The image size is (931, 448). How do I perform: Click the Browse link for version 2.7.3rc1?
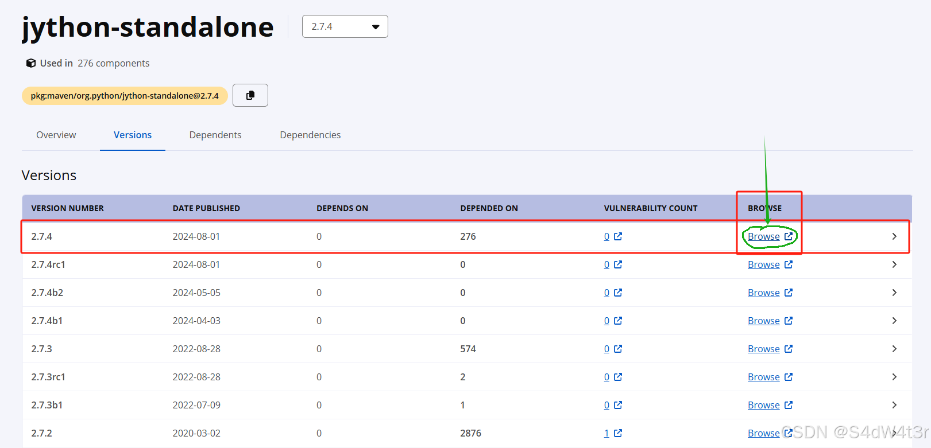click(763, 377)
